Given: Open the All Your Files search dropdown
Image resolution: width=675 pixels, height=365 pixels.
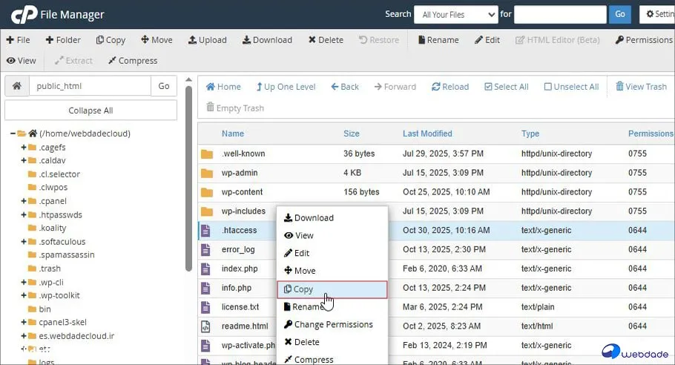Looking at the screenshot, I should [456, 15].
